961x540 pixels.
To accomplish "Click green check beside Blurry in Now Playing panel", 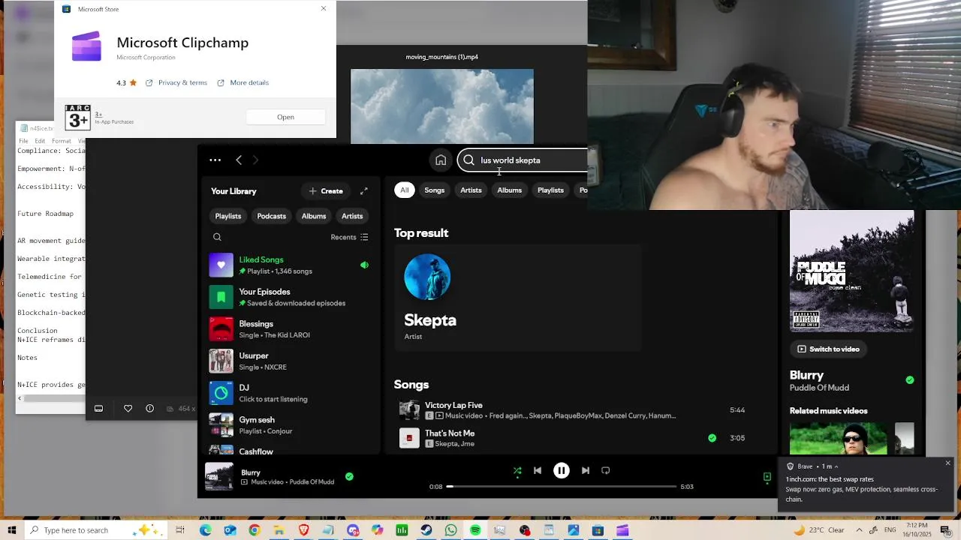I will pyautogui.click(x=910, y=380).
